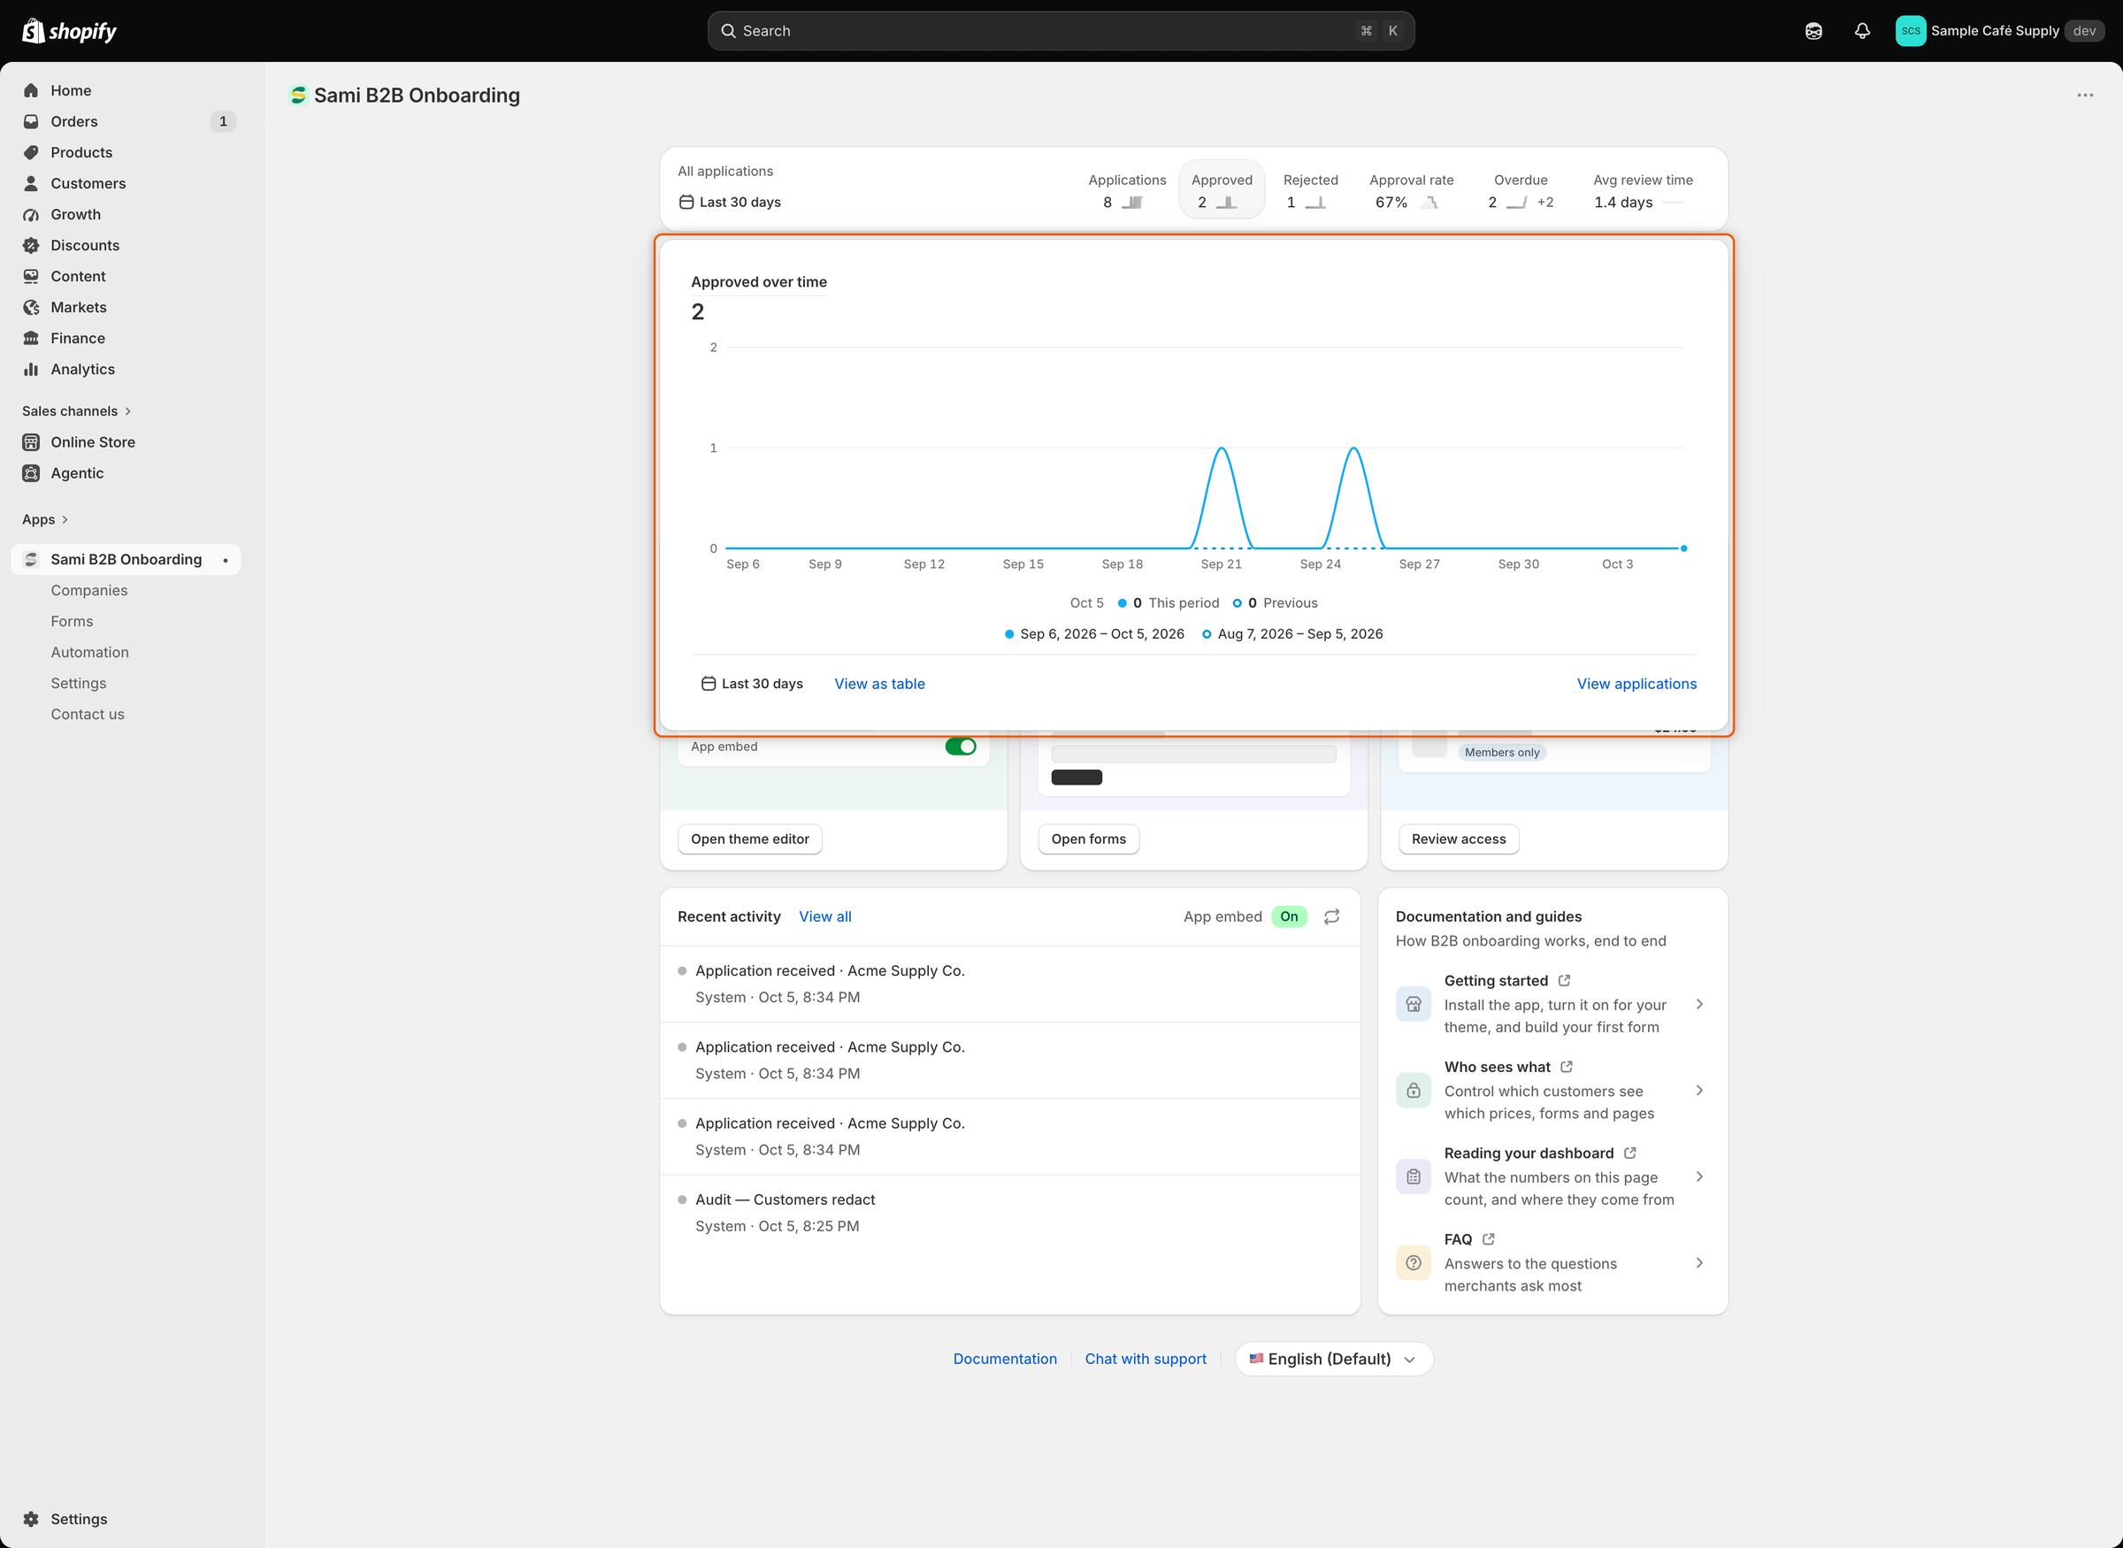Expand the Apps section in sidebar
Viewport: 2123px width, 1548px height.
pyautogui.click(x=45, y=519)
